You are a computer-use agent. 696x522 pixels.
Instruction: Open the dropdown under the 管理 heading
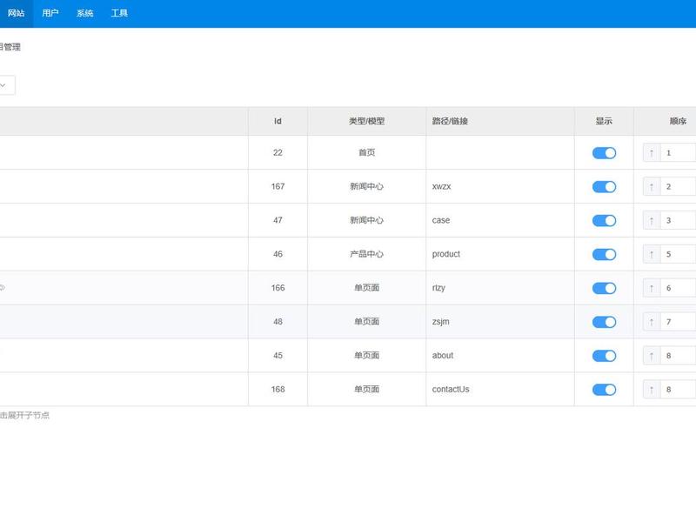[x=6, y=84]
